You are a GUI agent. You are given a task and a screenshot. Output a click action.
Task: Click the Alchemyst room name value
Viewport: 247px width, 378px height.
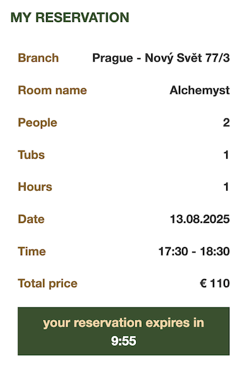(x=200, y=91)
